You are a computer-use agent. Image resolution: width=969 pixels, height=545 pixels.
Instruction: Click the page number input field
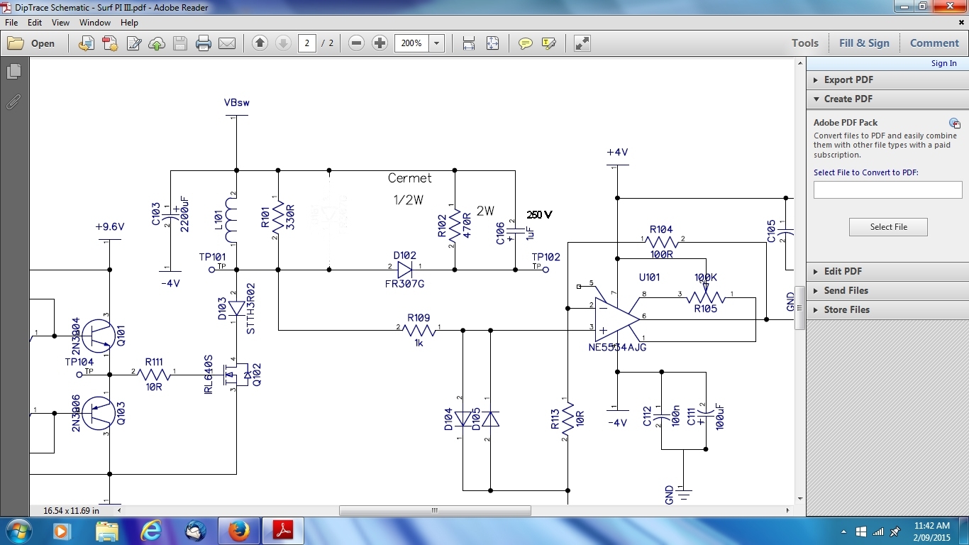(306, 43)
